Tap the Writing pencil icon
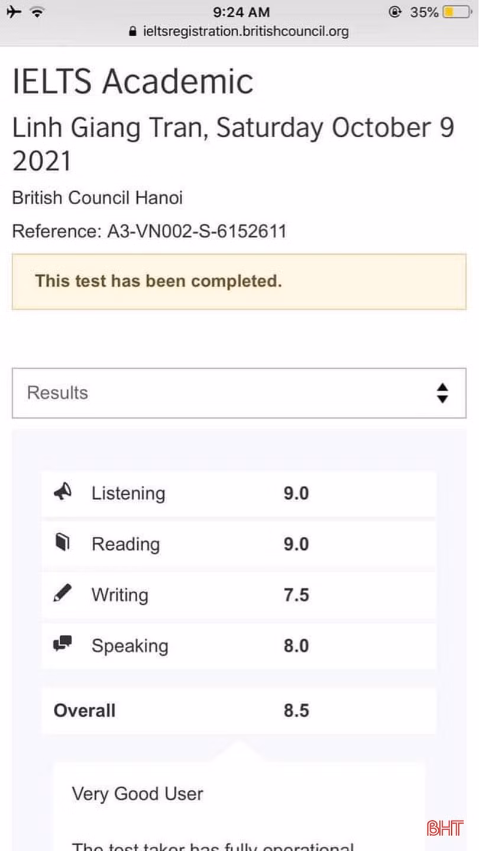479x851 pixels. [63, 594]
